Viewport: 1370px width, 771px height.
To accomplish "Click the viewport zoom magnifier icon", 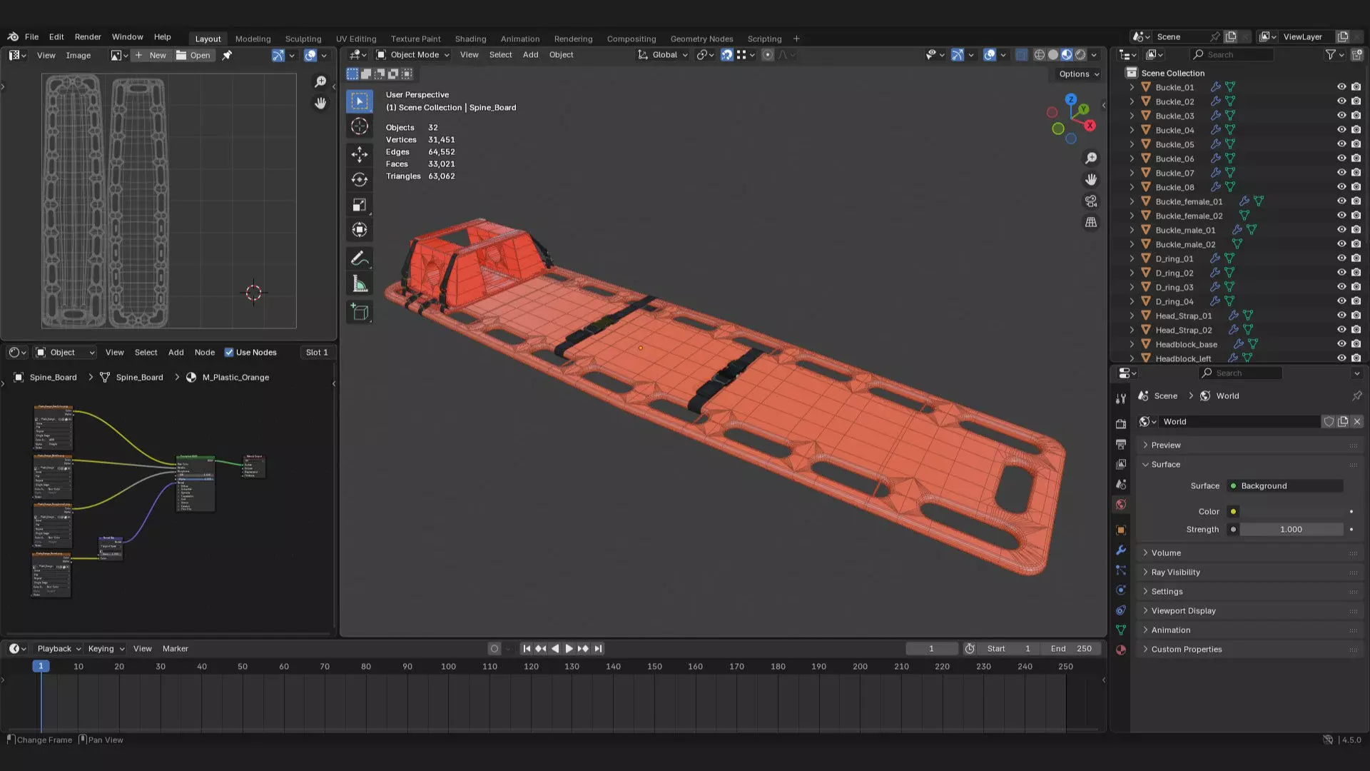I will [1091, 158].
